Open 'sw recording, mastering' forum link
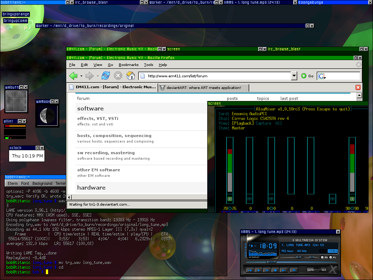 (x=106, y=153)
